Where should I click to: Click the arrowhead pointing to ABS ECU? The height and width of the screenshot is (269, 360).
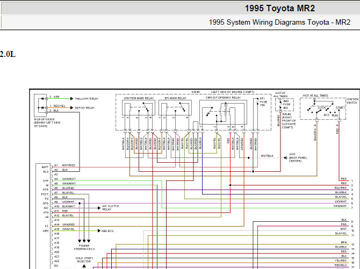point(99,231)
